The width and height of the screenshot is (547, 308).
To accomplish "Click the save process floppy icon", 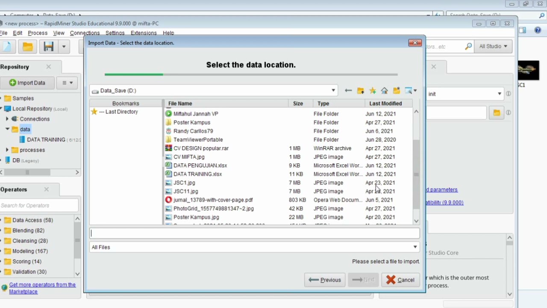I will (48, 47).
